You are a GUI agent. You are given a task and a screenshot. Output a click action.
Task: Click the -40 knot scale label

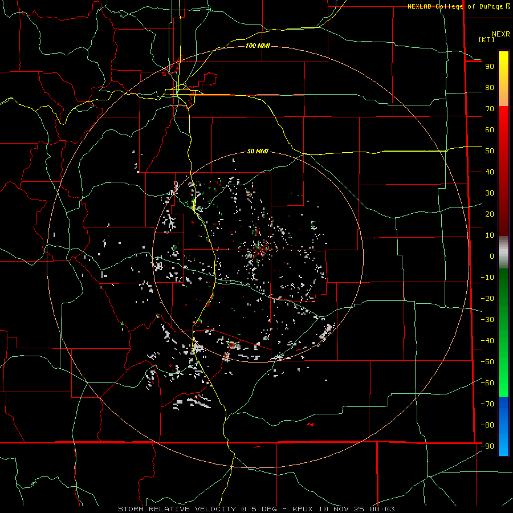pos(487,341)
